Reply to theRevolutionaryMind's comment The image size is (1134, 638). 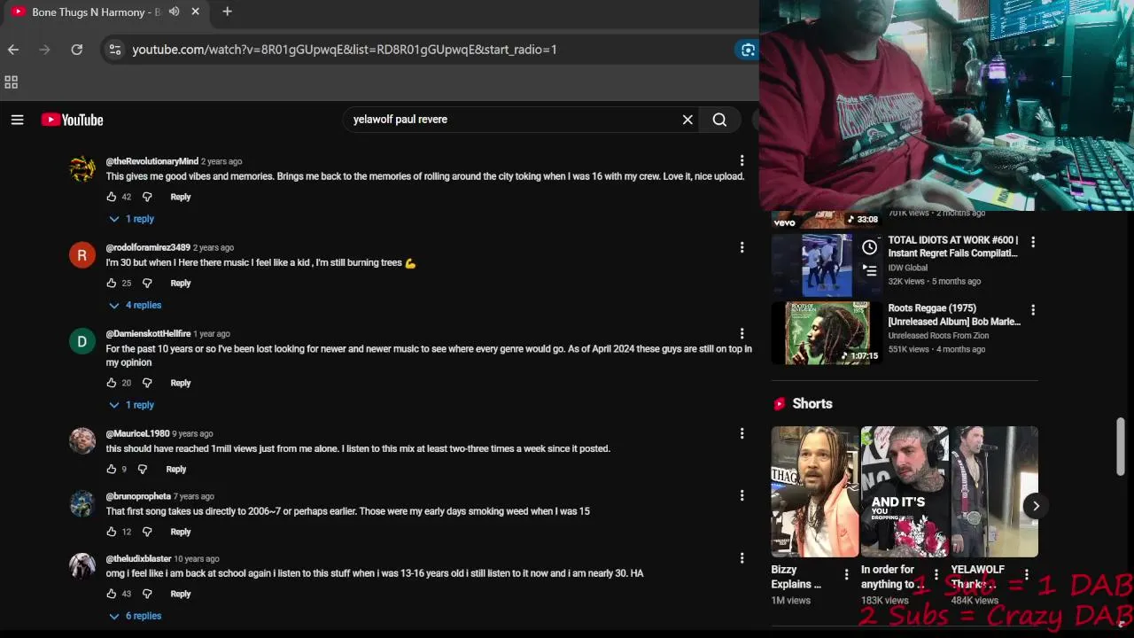click(x=181, y=197)
